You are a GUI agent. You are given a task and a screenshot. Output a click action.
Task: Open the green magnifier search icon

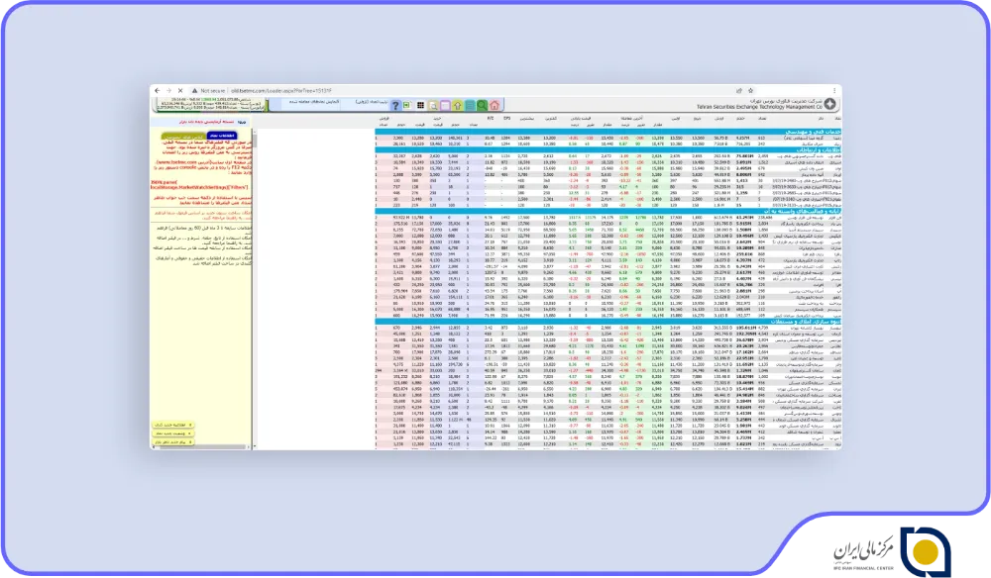pos(483,105)
